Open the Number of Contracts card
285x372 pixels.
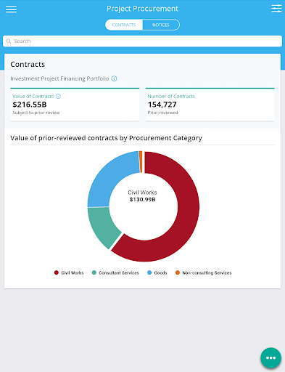click(x=210, y=105)
